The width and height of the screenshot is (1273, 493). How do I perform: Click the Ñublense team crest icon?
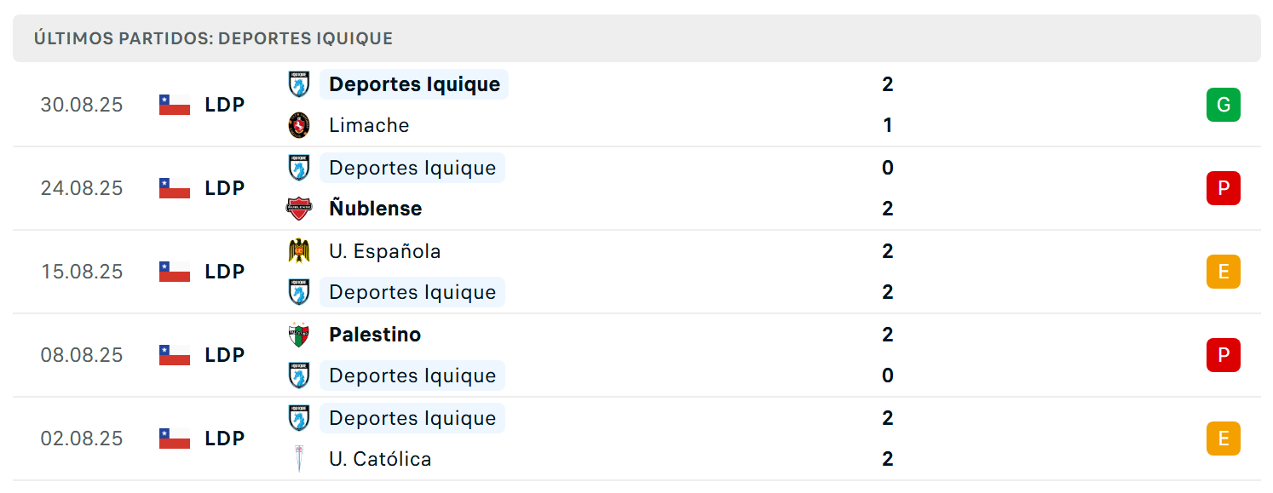(299, 209)
